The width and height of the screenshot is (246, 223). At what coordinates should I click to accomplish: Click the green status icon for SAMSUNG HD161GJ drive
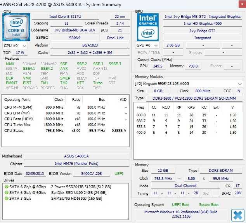pyautogui.click(x=7, y=199)
